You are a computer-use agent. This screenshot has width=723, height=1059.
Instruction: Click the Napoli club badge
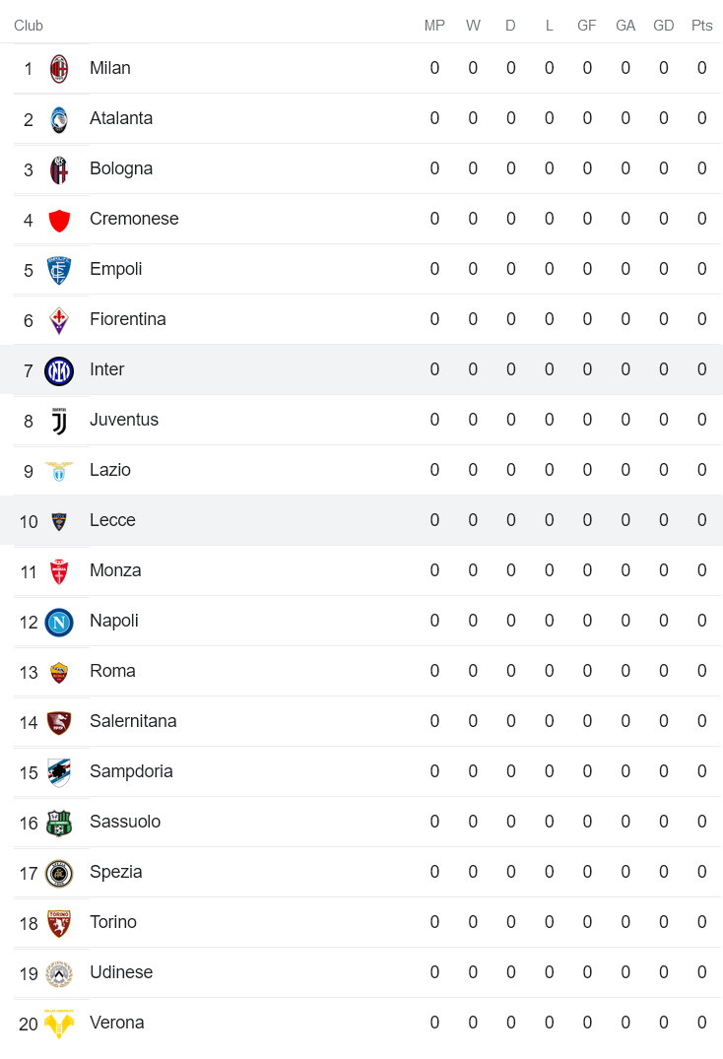click(59, 622)
